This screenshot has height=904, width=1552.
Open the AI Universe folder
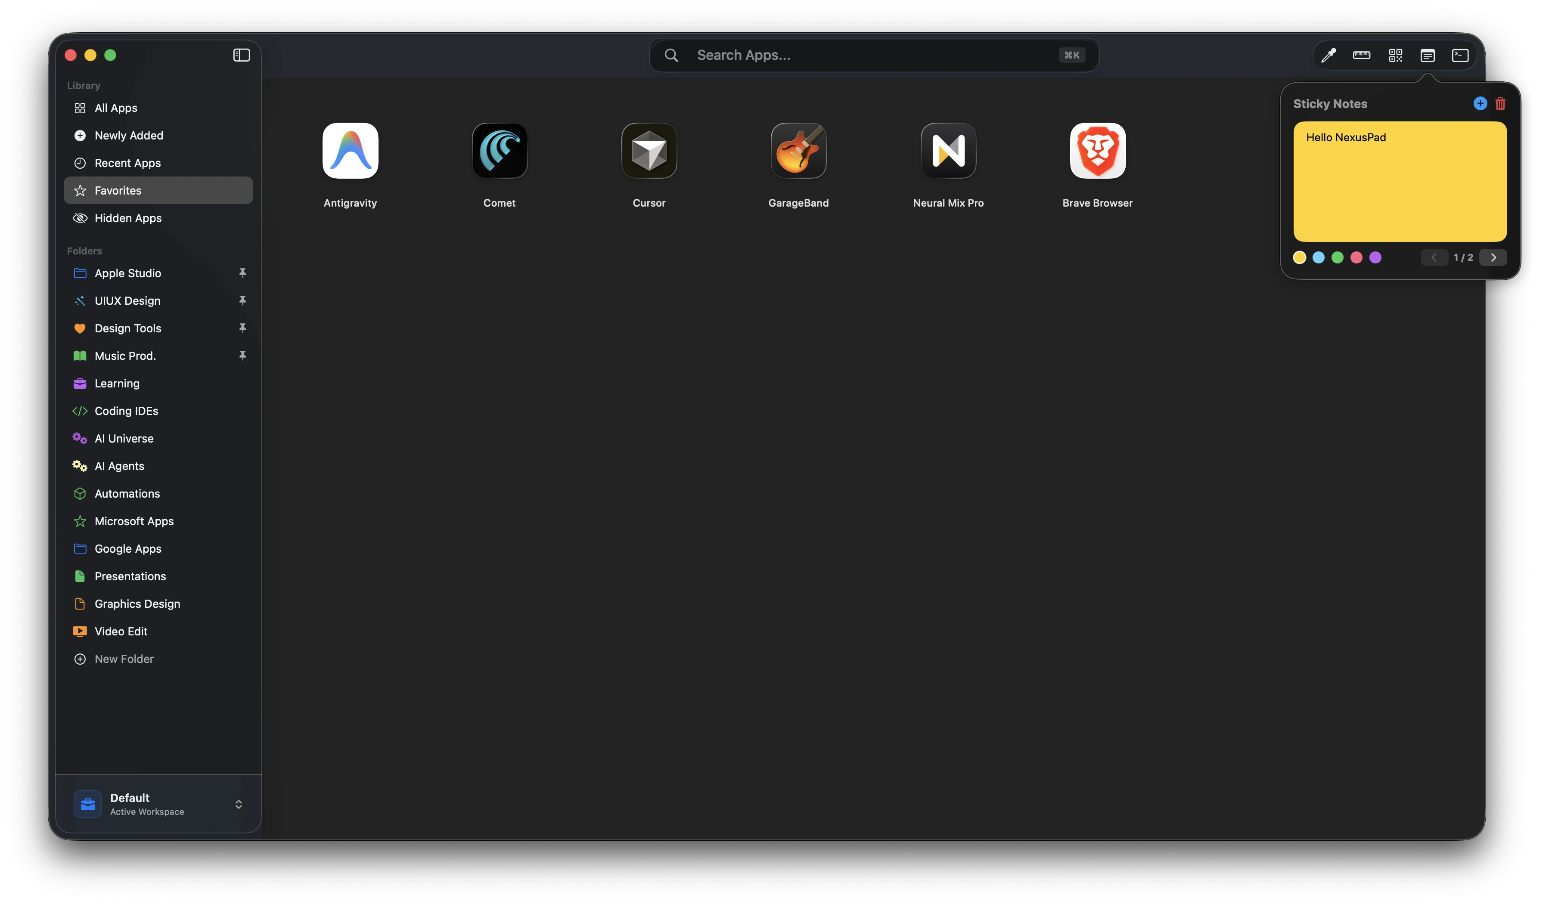coord(158,439)
